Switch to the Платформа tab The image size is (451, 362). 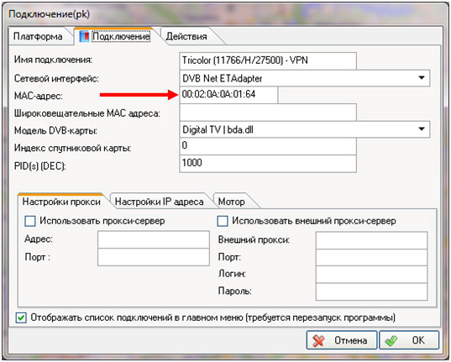[x=38, y=37]
